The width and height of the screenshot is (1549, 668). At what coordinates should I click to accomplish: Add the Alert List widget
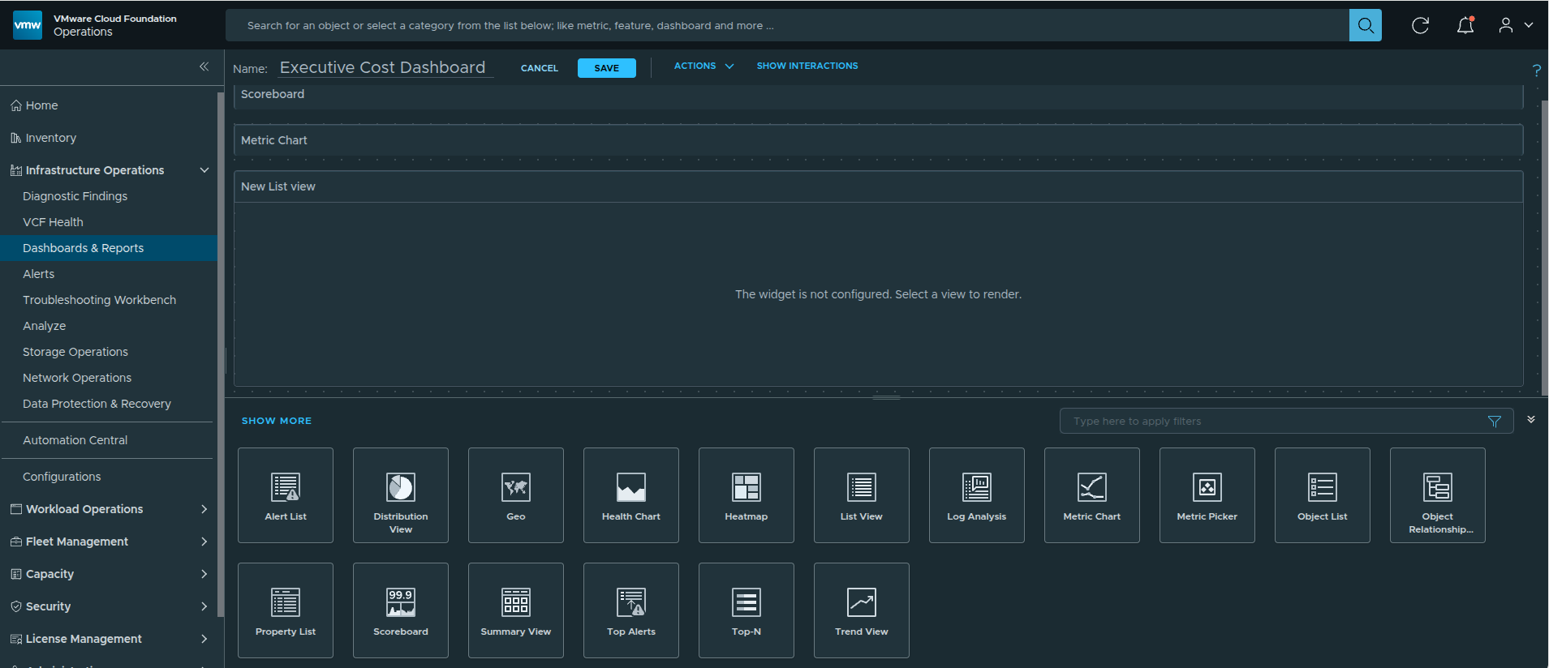286,495
